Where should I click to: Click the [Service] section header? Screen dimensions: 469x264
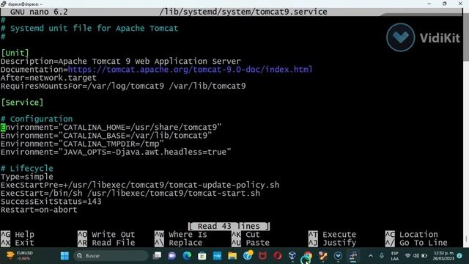pos(22,103)
